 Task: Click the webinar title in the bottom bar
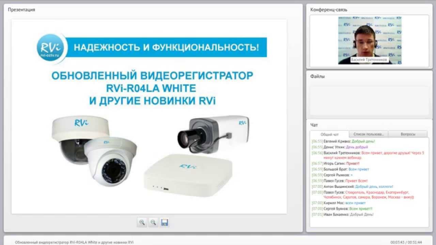click(x=74, y=242)
